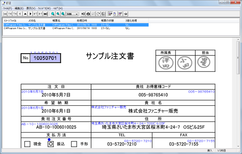Click the 1/2枚目 status bar indicator
Screen dimensions: 242x154
(x=221, y=150)
